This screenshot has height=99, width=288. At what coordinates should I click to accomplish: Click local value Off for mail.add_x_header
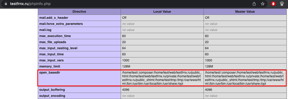tap(124, 18)
